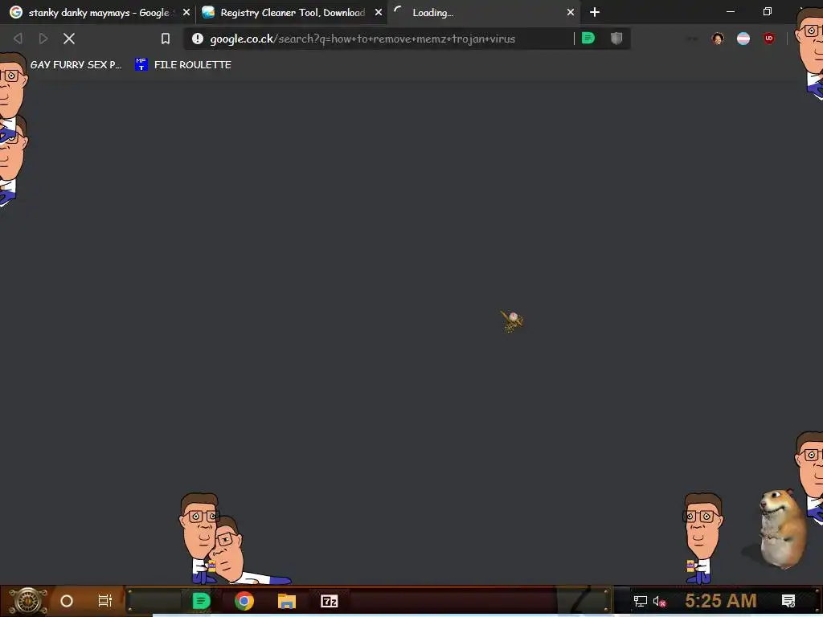
Task: Open a new browser tab
Action: click(x=595, y=12)
